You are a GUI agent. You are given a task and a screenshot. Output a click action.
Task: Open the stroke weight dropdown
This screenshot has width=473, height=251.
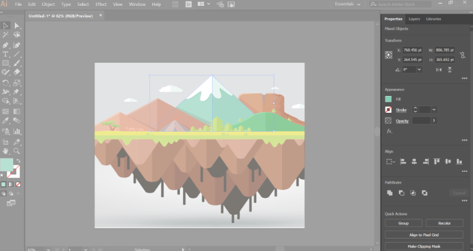434,110
